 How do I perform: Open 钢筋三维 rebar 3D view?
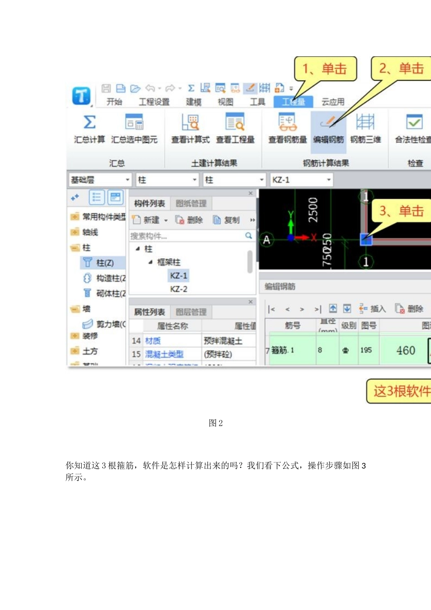(365, 129)
